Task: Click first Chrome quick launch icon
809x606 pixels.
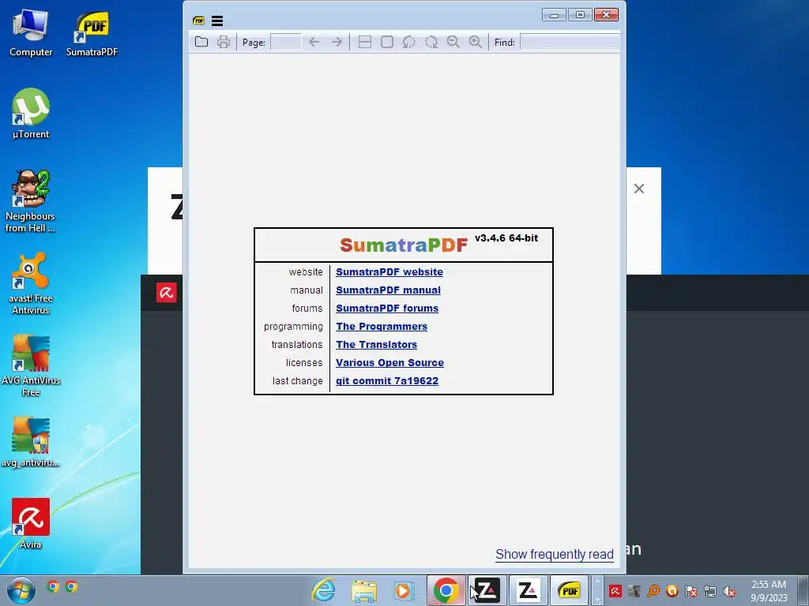Action: (x=53, y=586)
